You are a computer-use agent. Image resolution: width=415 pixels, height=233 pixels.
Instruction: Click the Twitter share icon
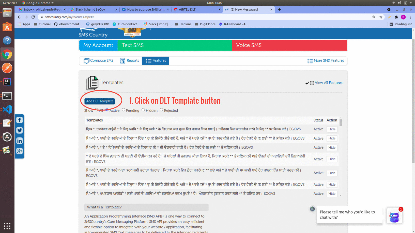[x=20, y=130]
